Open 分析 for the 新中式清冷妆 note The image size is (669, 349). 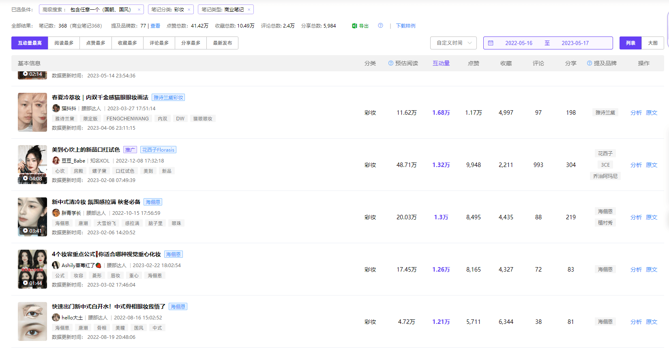[x=636, y=217]
